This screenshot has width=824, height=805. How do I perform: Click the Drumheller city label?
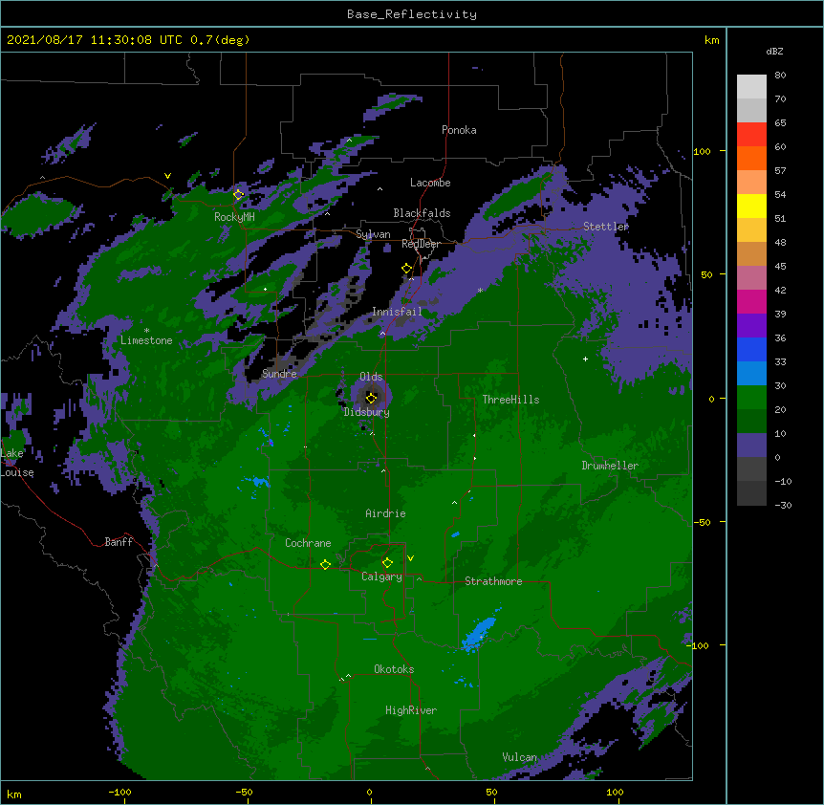coord(610,466)
